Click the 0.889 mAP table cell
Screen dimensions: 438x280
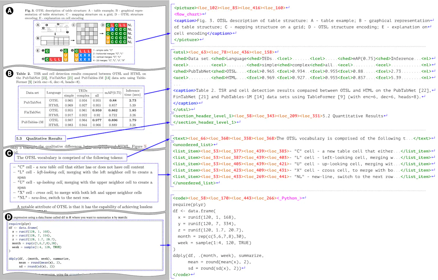coord(113,124)
